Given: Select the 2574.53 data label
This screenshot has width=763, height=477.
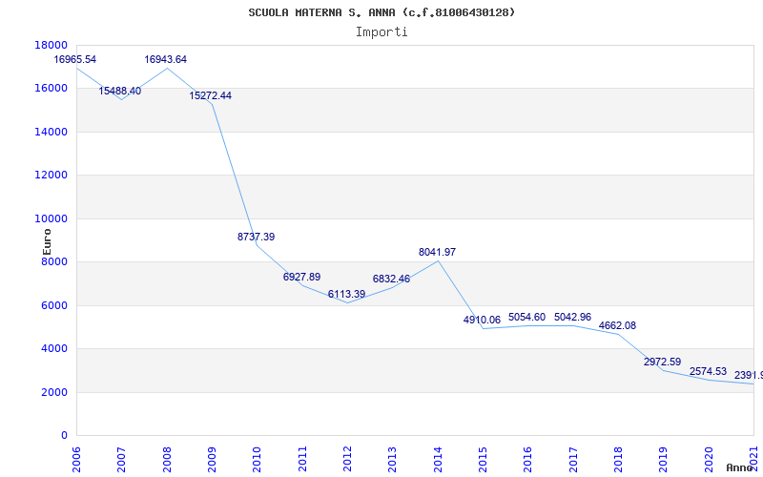Looking at the screenshot, I should pos(708,371).
